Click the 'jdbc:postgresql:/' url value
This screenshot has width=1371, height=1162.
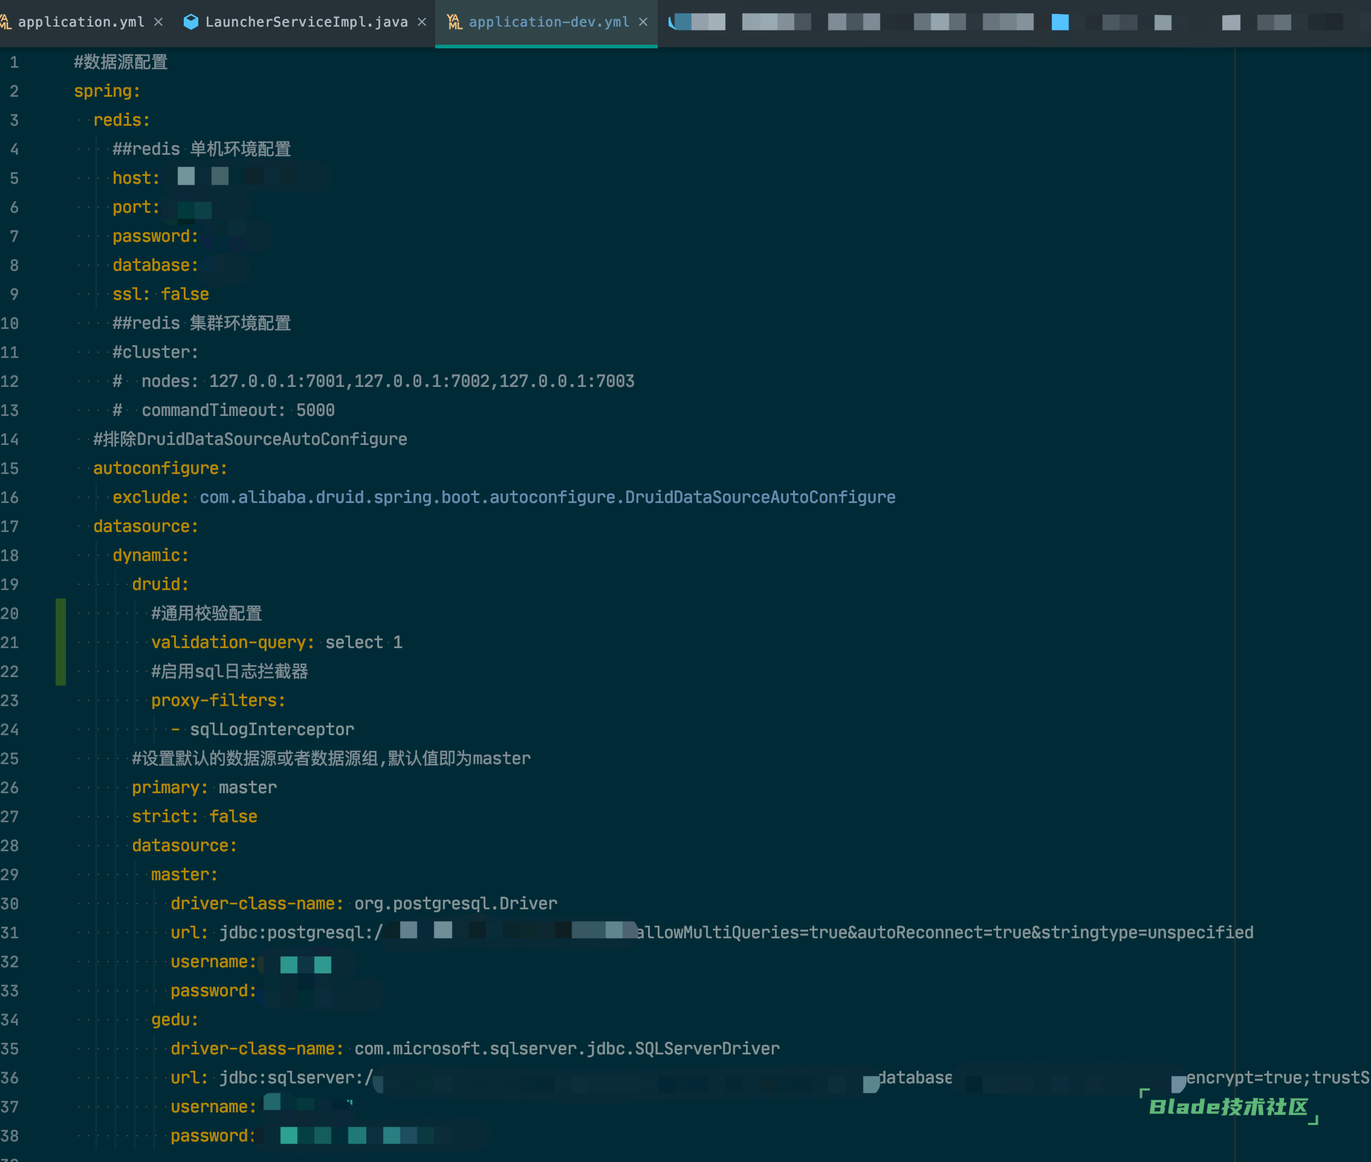[x=301, y=932]
